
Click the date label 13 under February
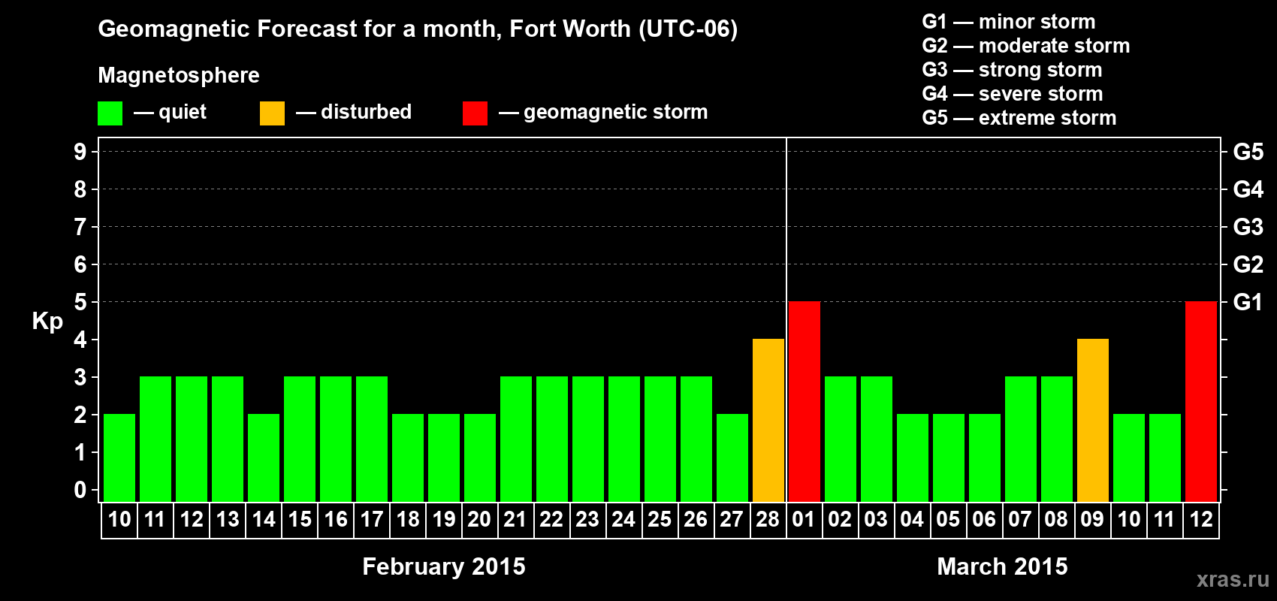[x=228, y=520]
